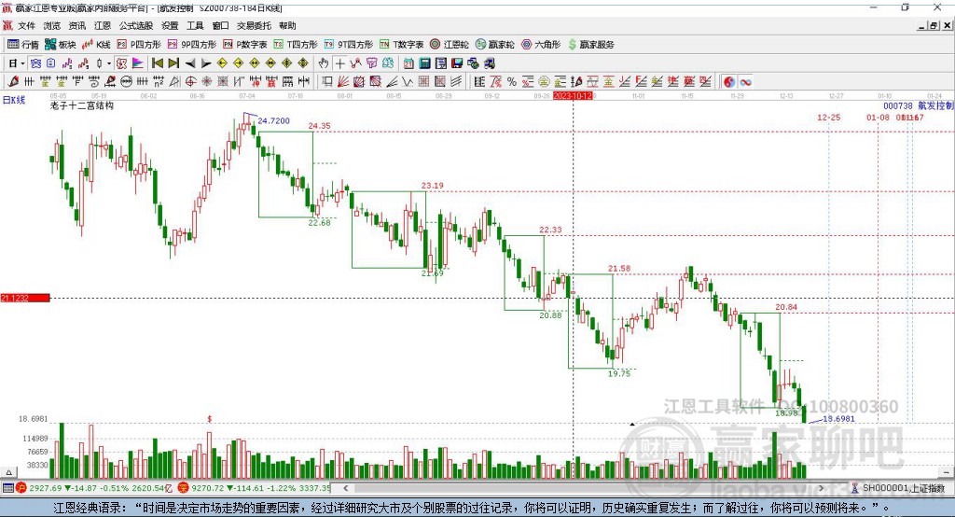The image size is (955, 517).
Task: Select the rectangle drawing tool icon
Action: (x=327, y=82)
